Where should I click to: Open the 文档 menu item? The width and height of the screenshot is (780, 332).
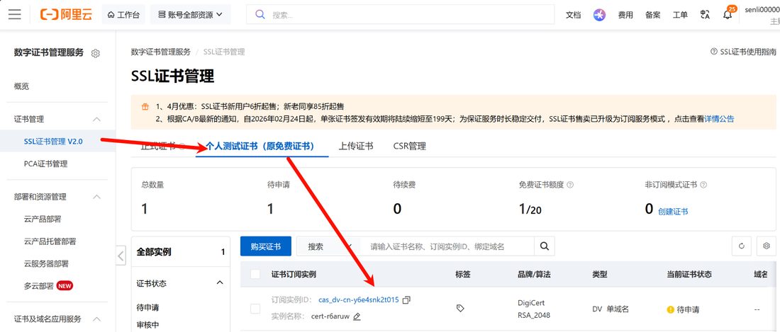click(573, 15)
